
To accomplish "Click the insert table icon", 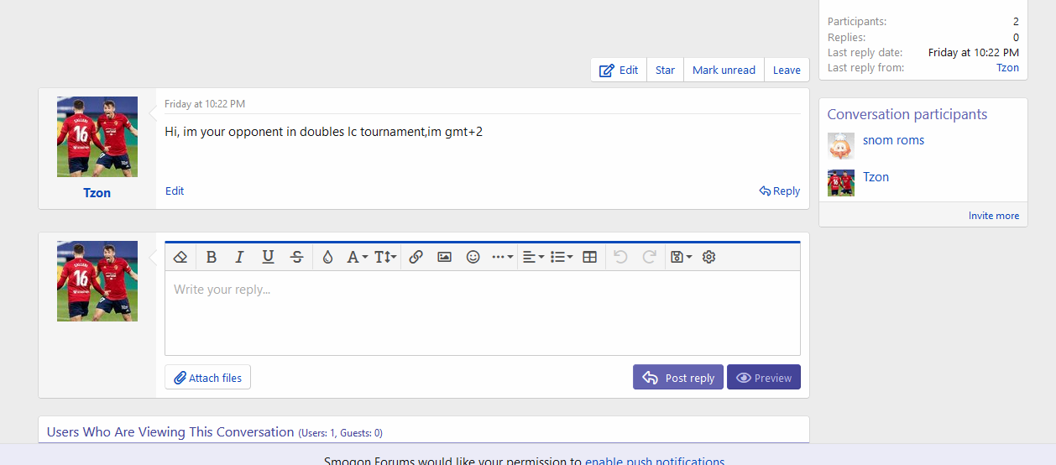I will pos(589,258).
